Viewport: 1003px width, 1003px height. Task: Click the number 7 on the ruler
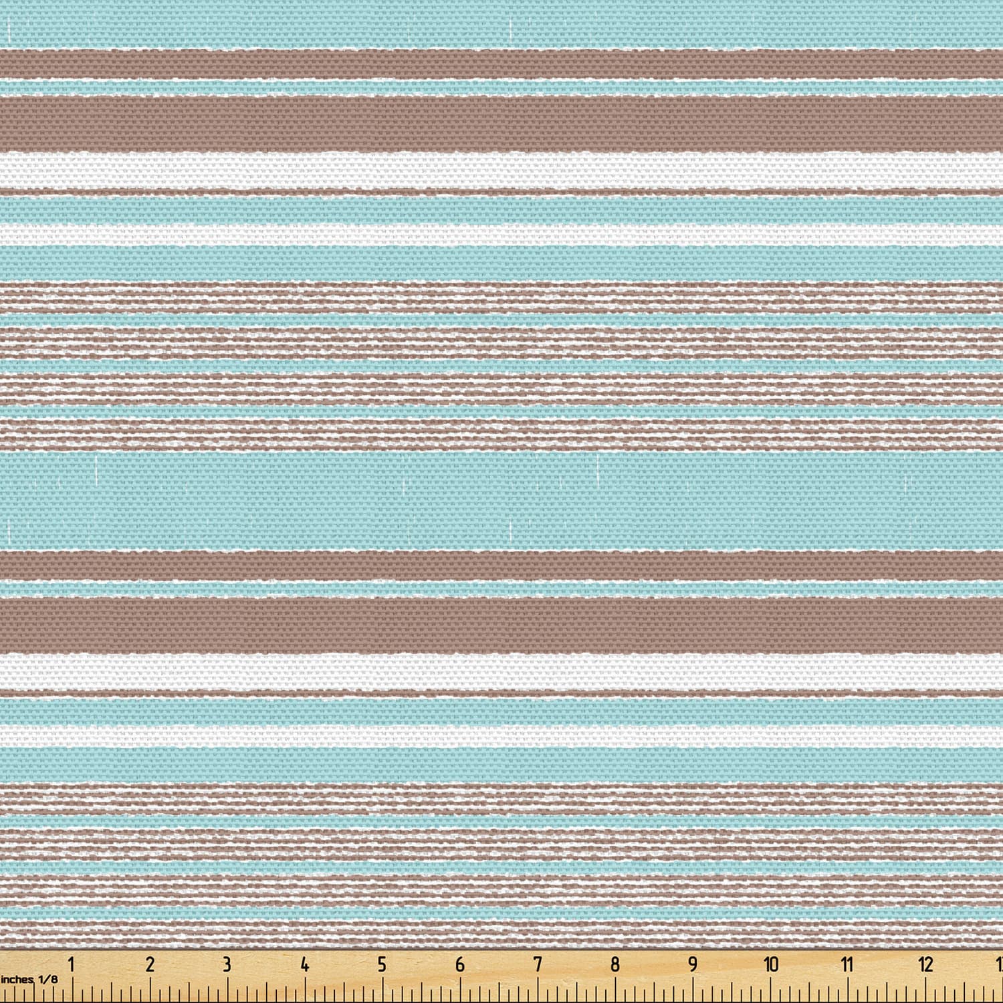538,964
